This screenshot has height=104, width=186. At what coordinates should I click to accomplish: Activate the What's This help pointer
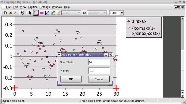tap(23, 13)
